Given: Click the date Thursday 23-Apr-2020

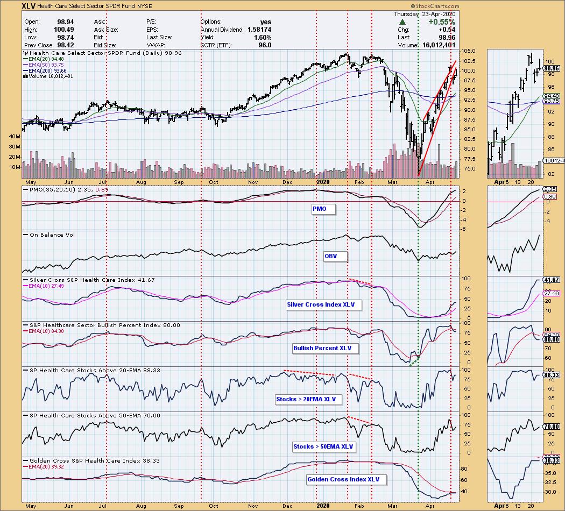Looking at the screenshot, I should [425, 14].
